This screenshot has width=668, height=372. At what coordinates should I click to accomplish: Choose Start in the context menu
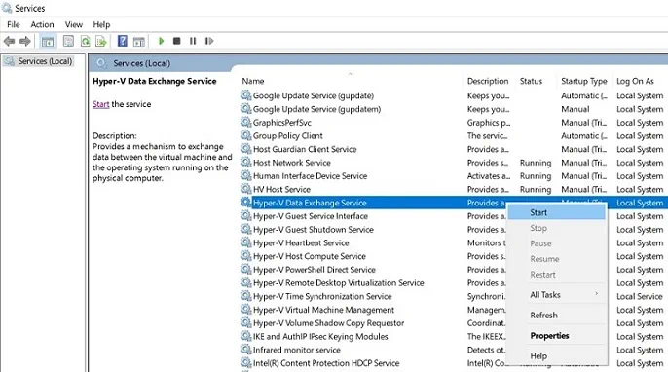point(556,212)
